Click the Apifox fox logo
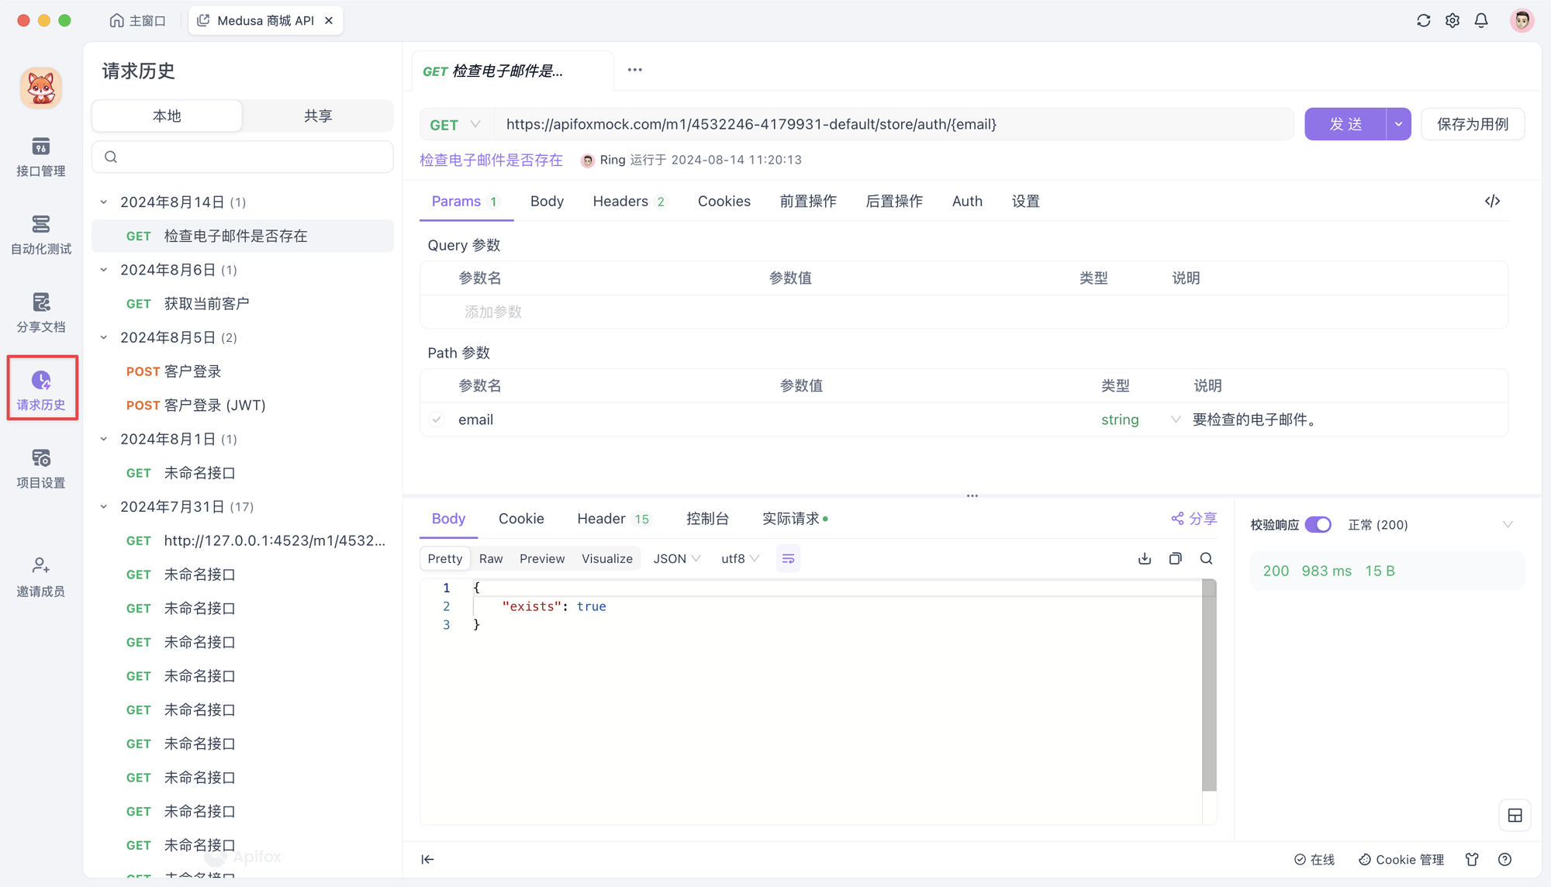The image size is (1551, 887). coord(41,88)
